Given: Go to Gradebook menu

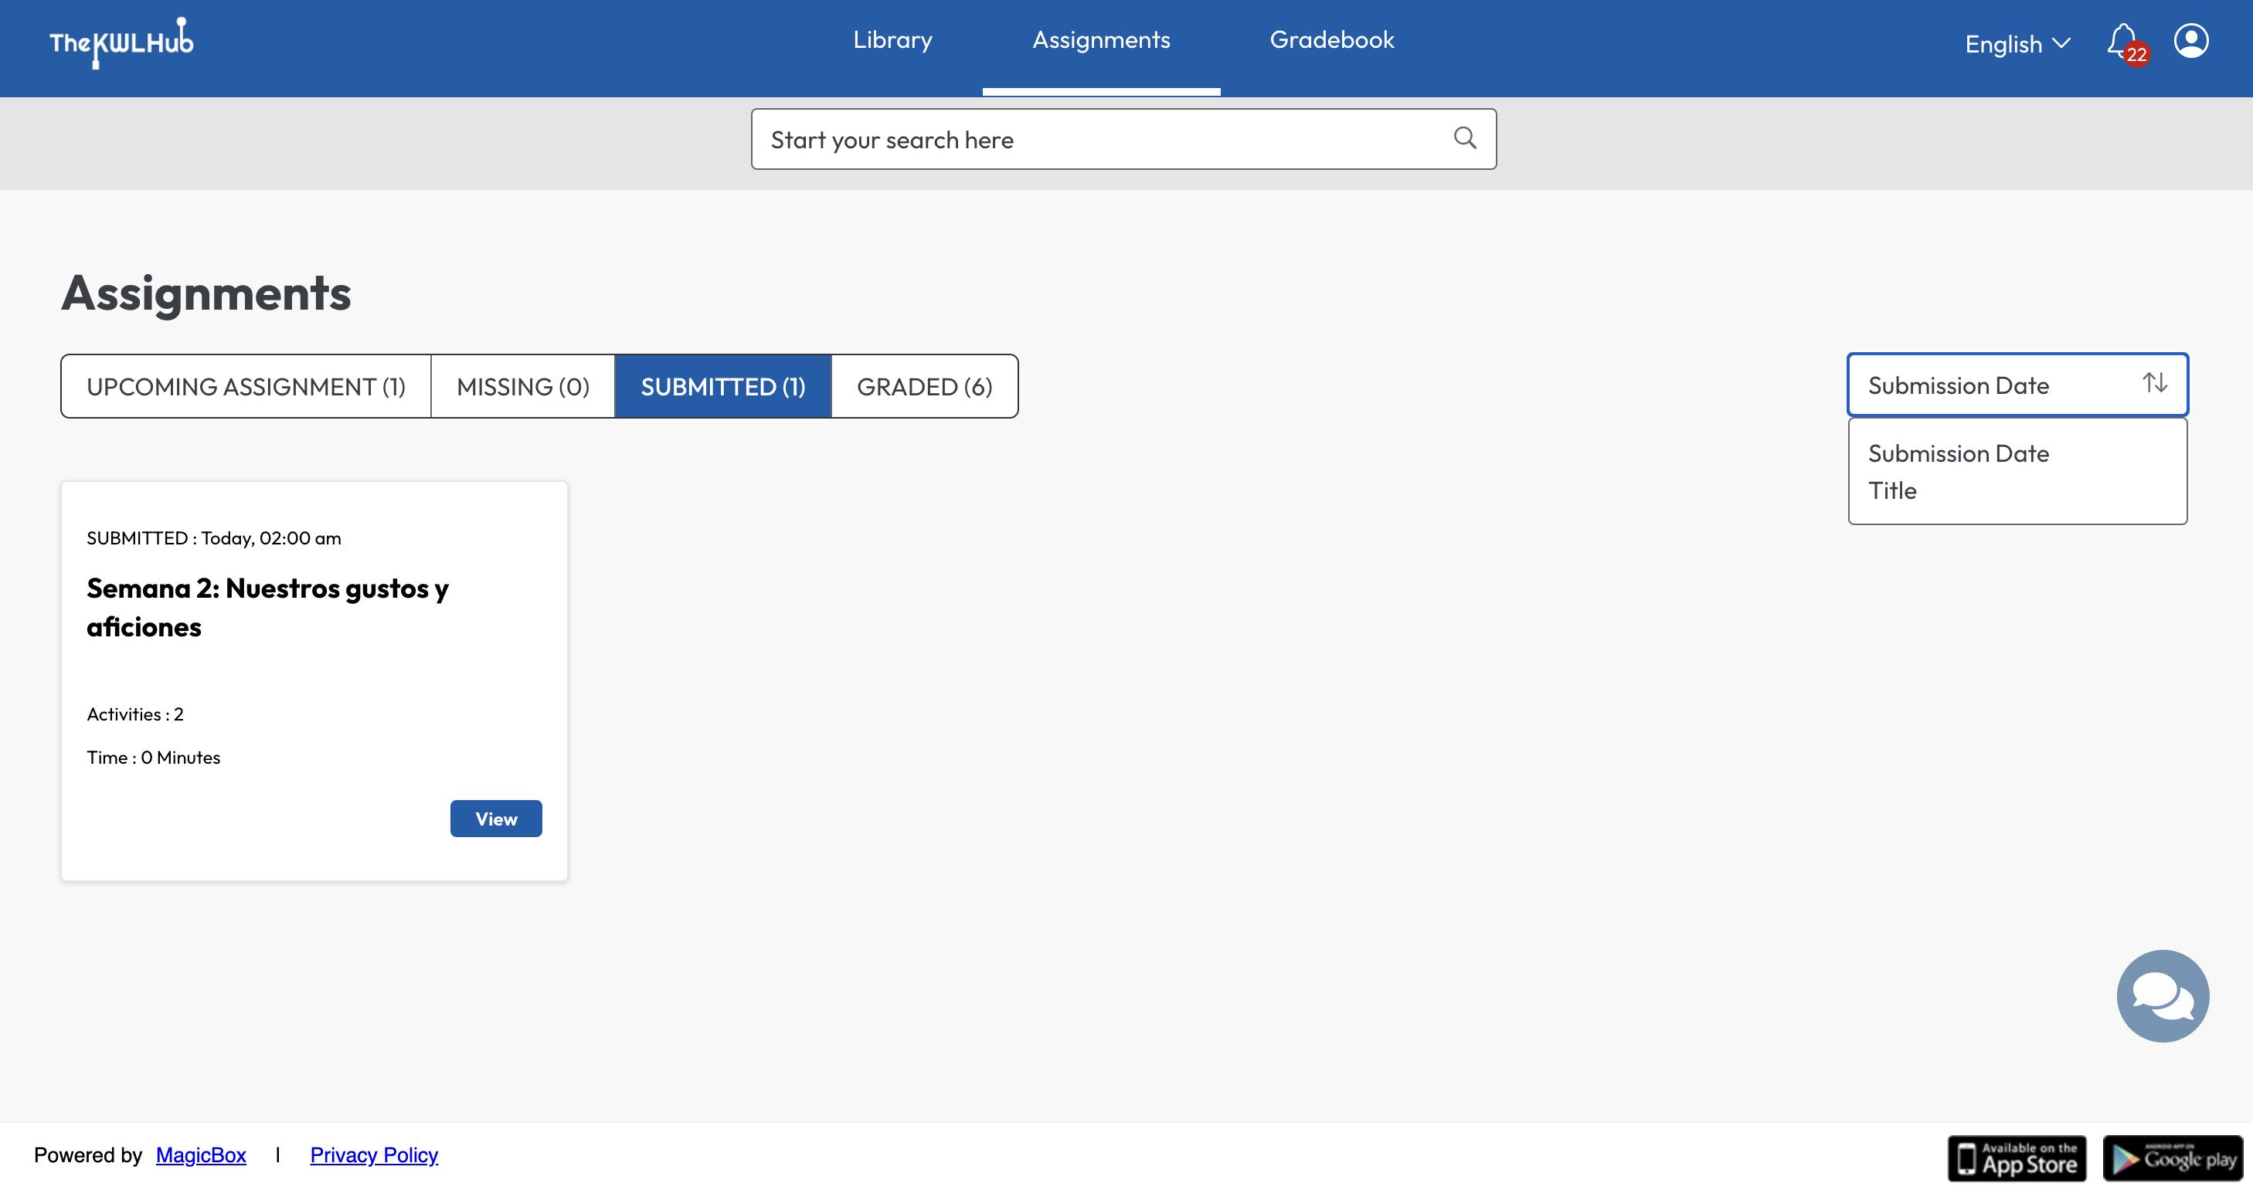Looking at the screenshot, I should coord(1331,40).
